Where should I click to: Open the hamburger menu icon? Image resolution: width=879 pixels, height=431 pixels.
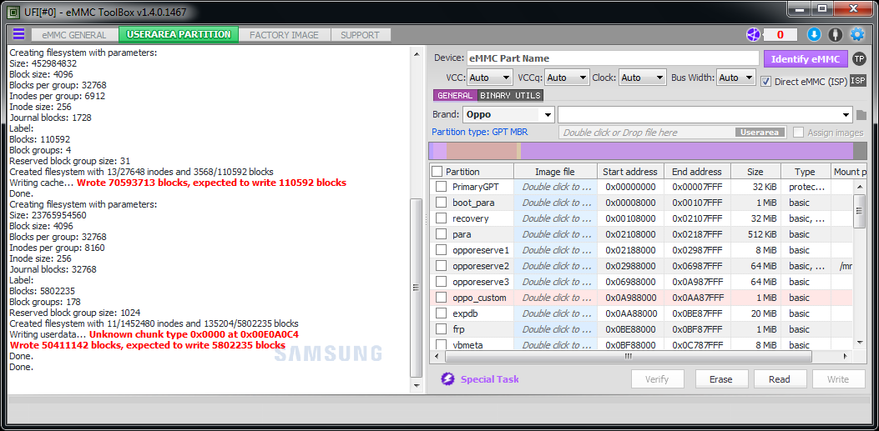point(18,34)
